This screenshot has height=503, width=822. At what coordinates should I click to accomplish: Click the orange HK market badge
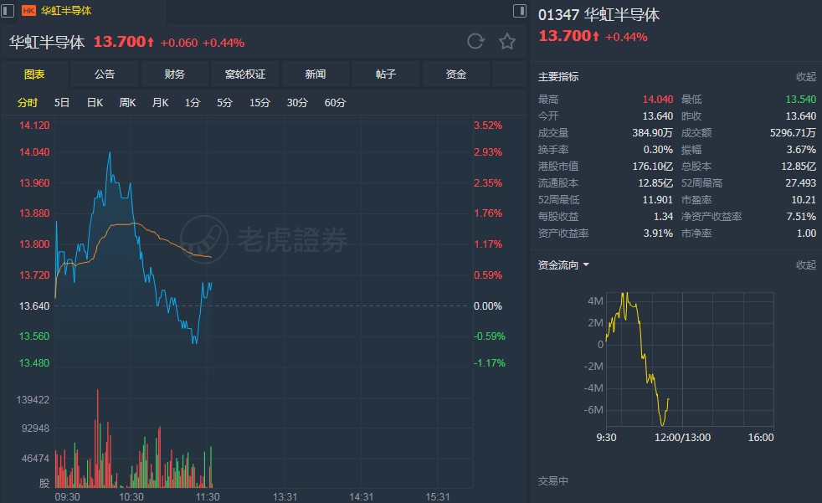(28, 11)
